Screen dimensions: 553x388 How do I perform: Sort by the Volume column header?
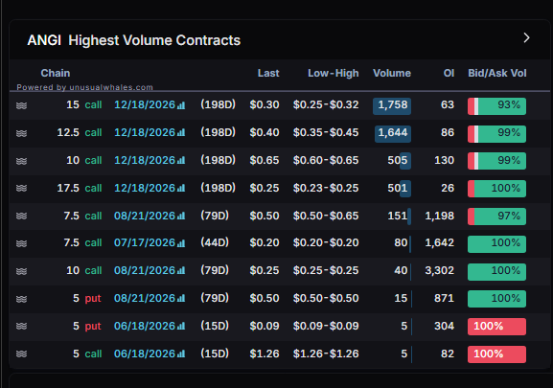[x=392, y=73]
